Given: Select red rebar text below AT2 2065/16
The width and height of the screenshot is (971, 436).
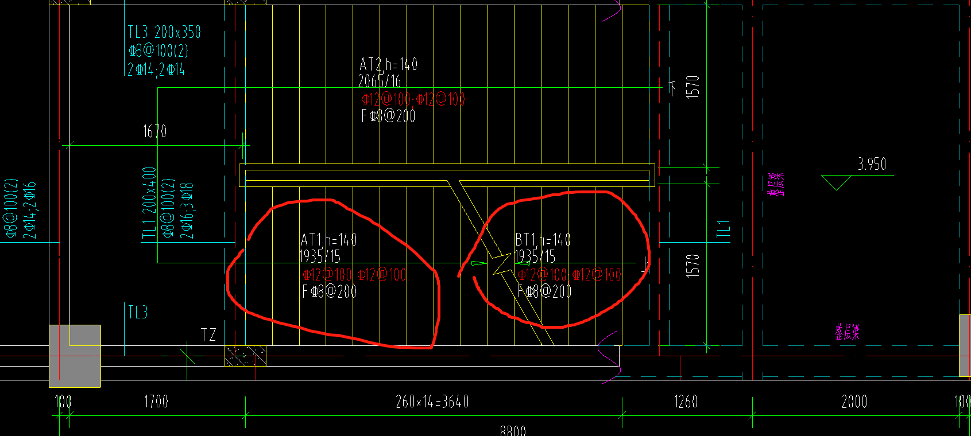Looking at the screenshot, I should click(x=413, y=99).
